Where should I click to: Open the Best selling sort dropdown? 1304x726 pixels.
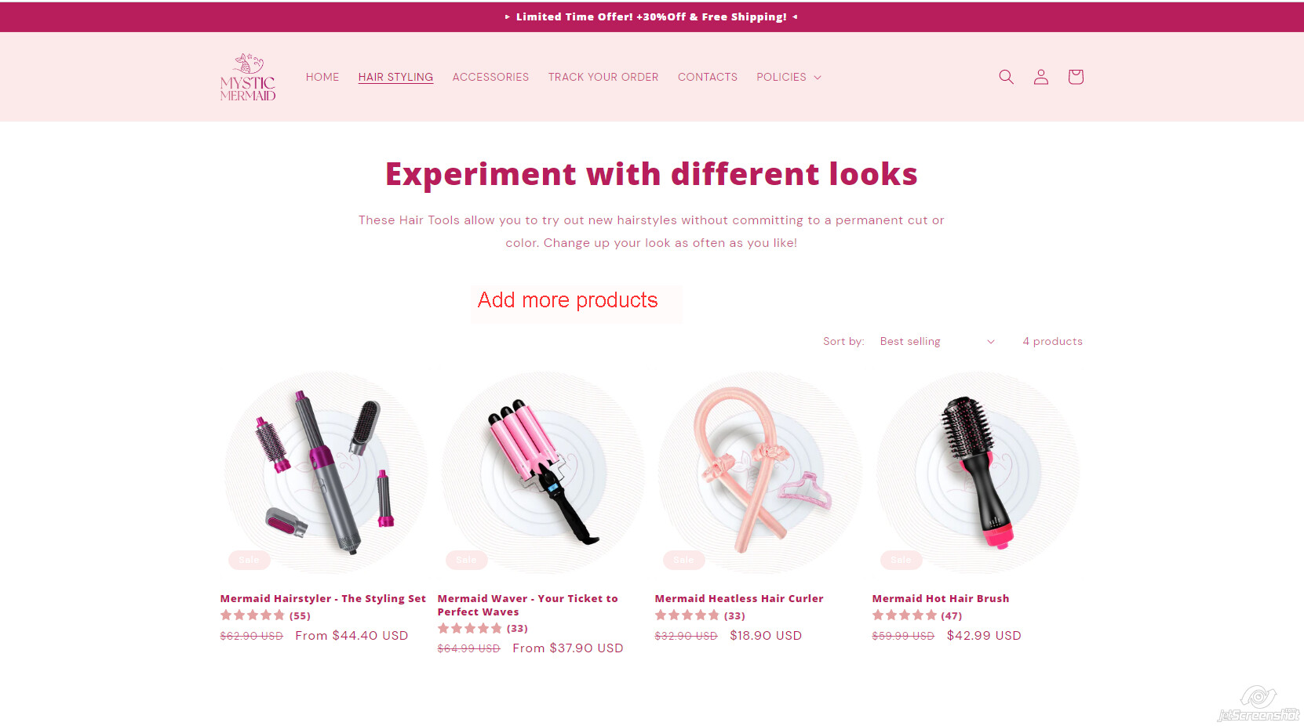coord(938,342)
